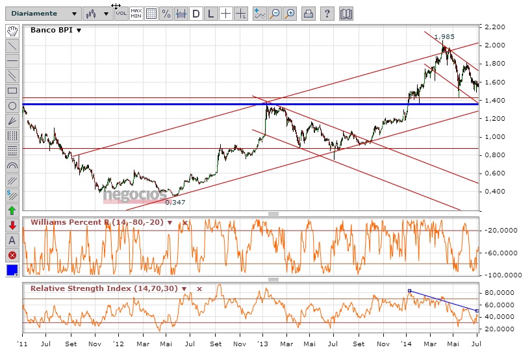Open help with the question mark icon
This screenshot has height=354, width=532.
click(327, 14)
